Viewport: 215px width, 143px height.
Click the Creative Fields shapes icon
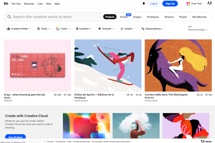8,29
